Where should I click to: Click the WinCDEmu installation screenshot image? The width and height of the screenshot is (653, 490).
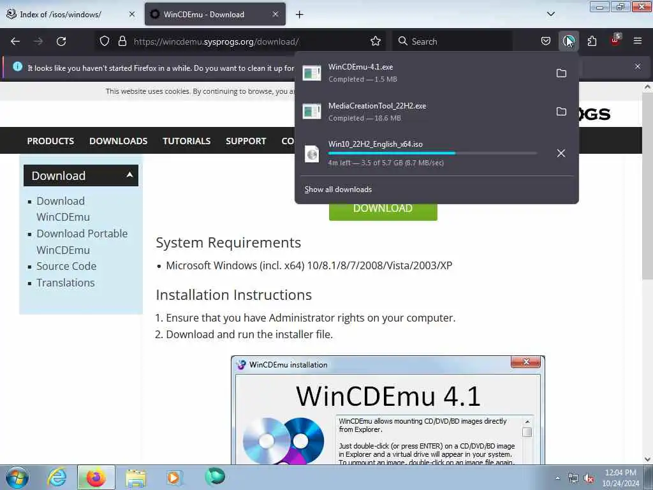(388, 410)
